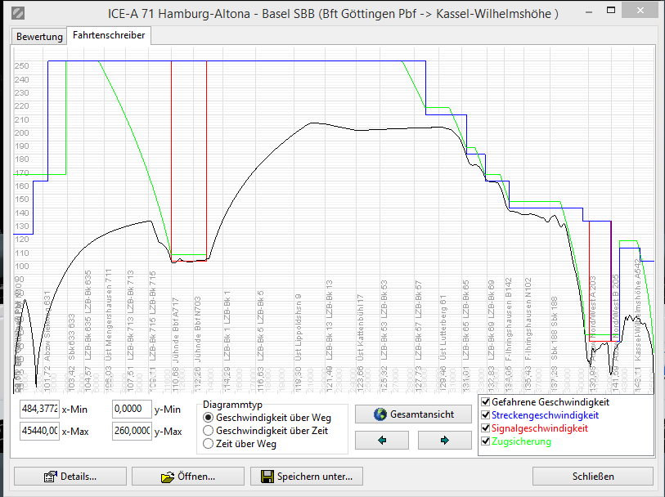
Task: Click the Gesamtansicht button
Action: (x=413, y=414)
